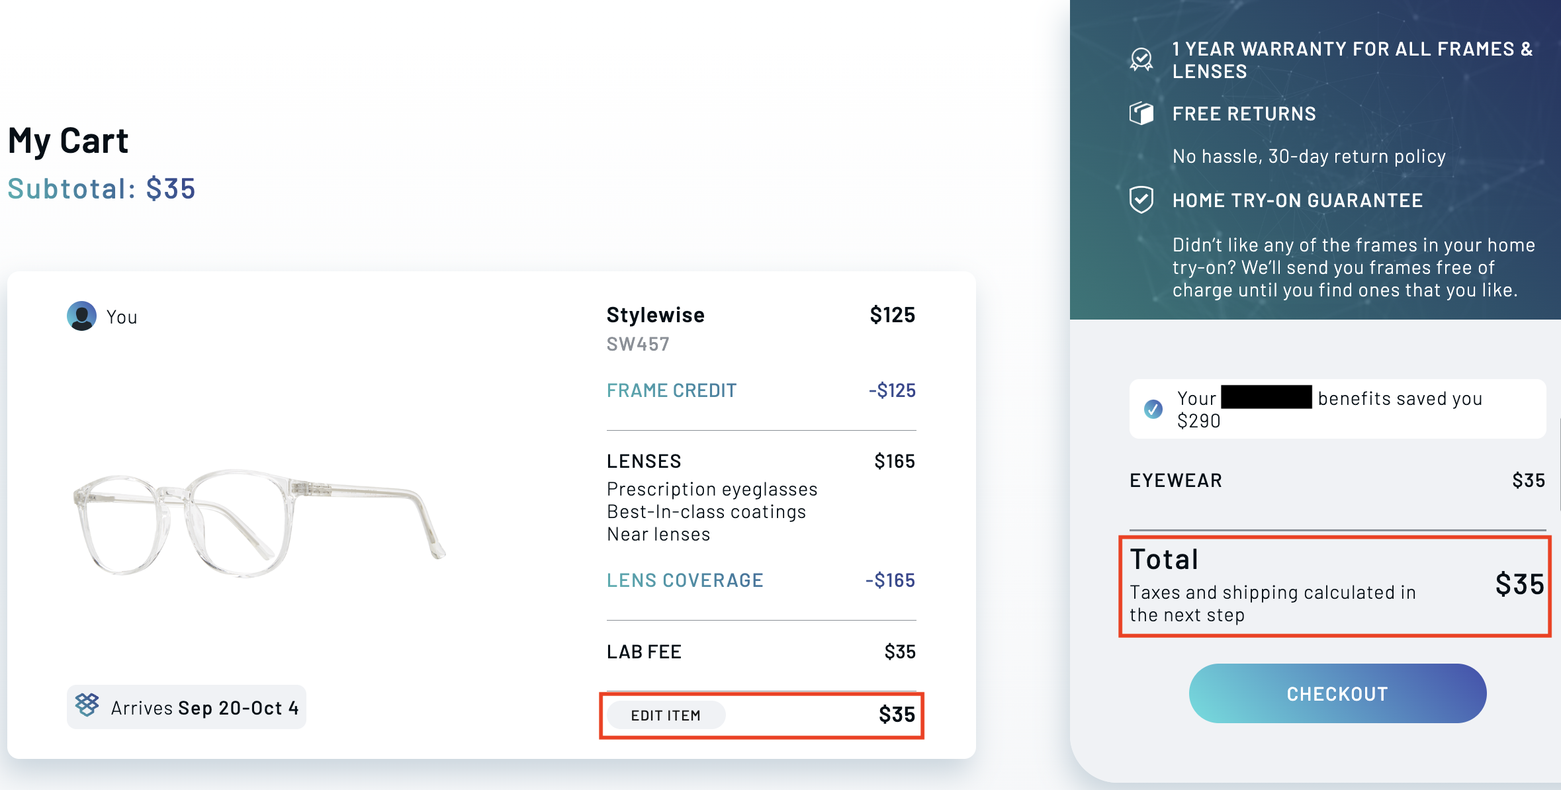
Task: Click the Subtotal: $35 text
Action: coord(101,189)
